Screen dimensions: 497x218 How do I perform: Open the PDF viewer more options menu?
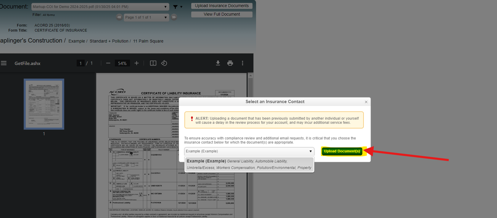click(242, 63)
